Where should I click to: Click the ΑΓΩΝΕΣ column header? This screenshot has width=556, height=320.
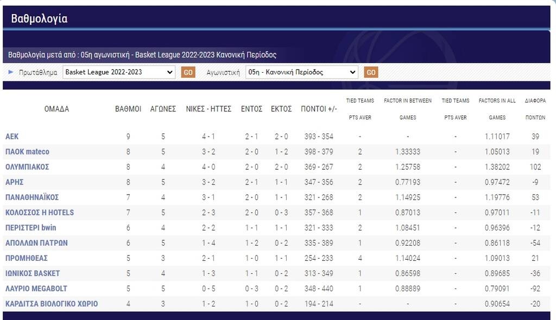[x=163, y=109]
